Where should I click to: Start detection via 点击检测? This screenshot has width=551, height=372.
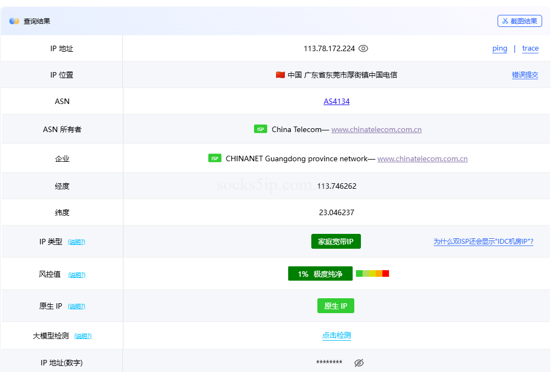(x=336, y=336)
